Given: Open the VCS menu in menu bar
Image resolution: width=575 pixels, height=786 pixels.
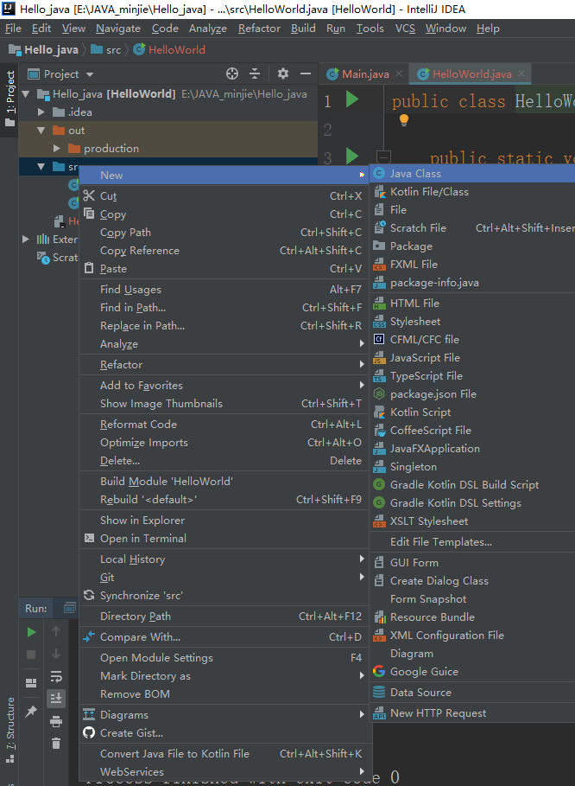Looking at the screenshot, I should (405, 29).
